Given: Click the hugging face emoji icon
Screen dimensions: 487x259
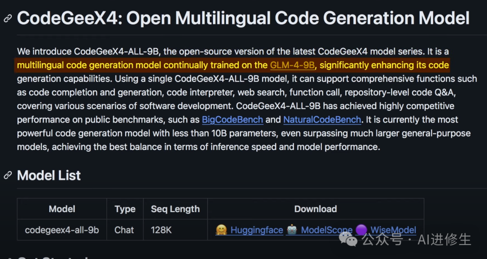Looking at the screenshot, I should click(221, 230).
